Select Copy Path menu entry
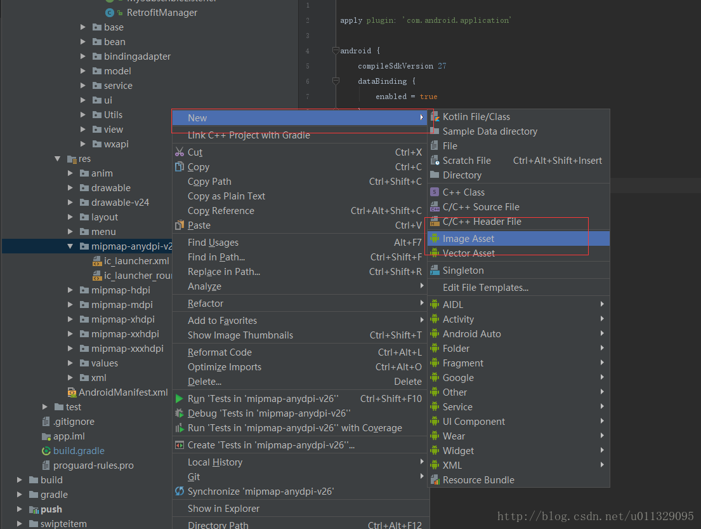The image size is (701, 529). [299, 182]
